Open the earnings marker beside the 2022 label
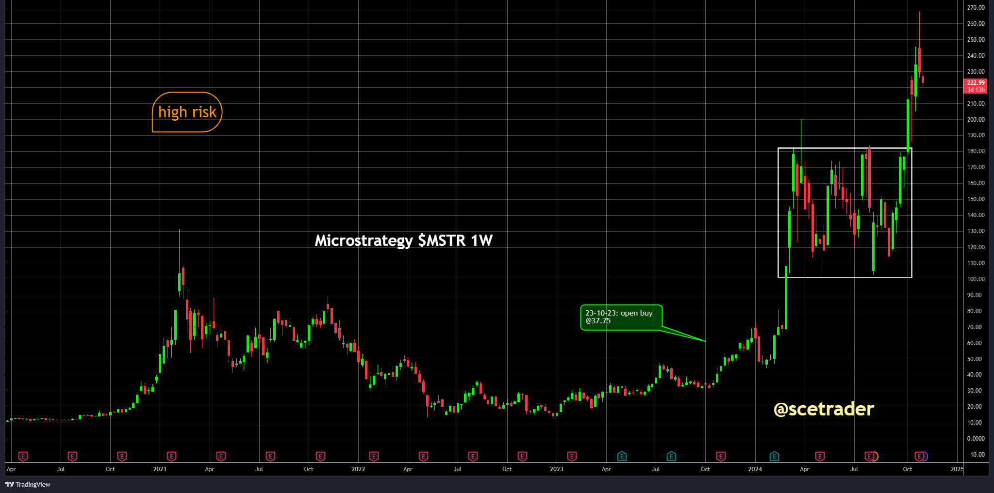The height and width of the screenshot is (493, 994). [374, 456]
